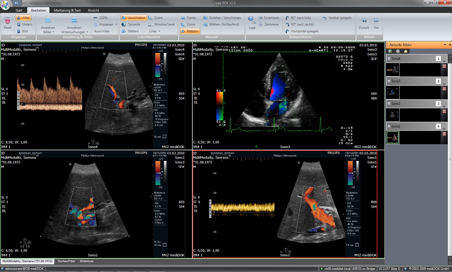Select the Sono2 thumbnail in side panel

pyautogui.click(x=393, y=115)
